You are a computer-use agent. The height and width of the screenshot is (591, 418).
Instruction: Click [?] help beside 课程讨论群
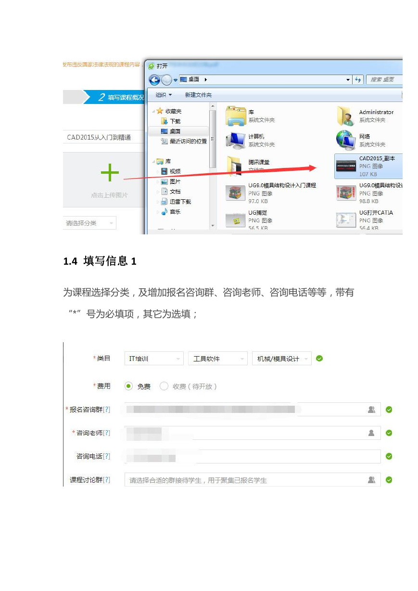point(106,480)
